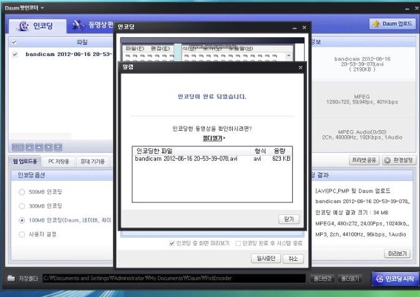Click '( 2190KB )' source file size text

coord(362,70)
